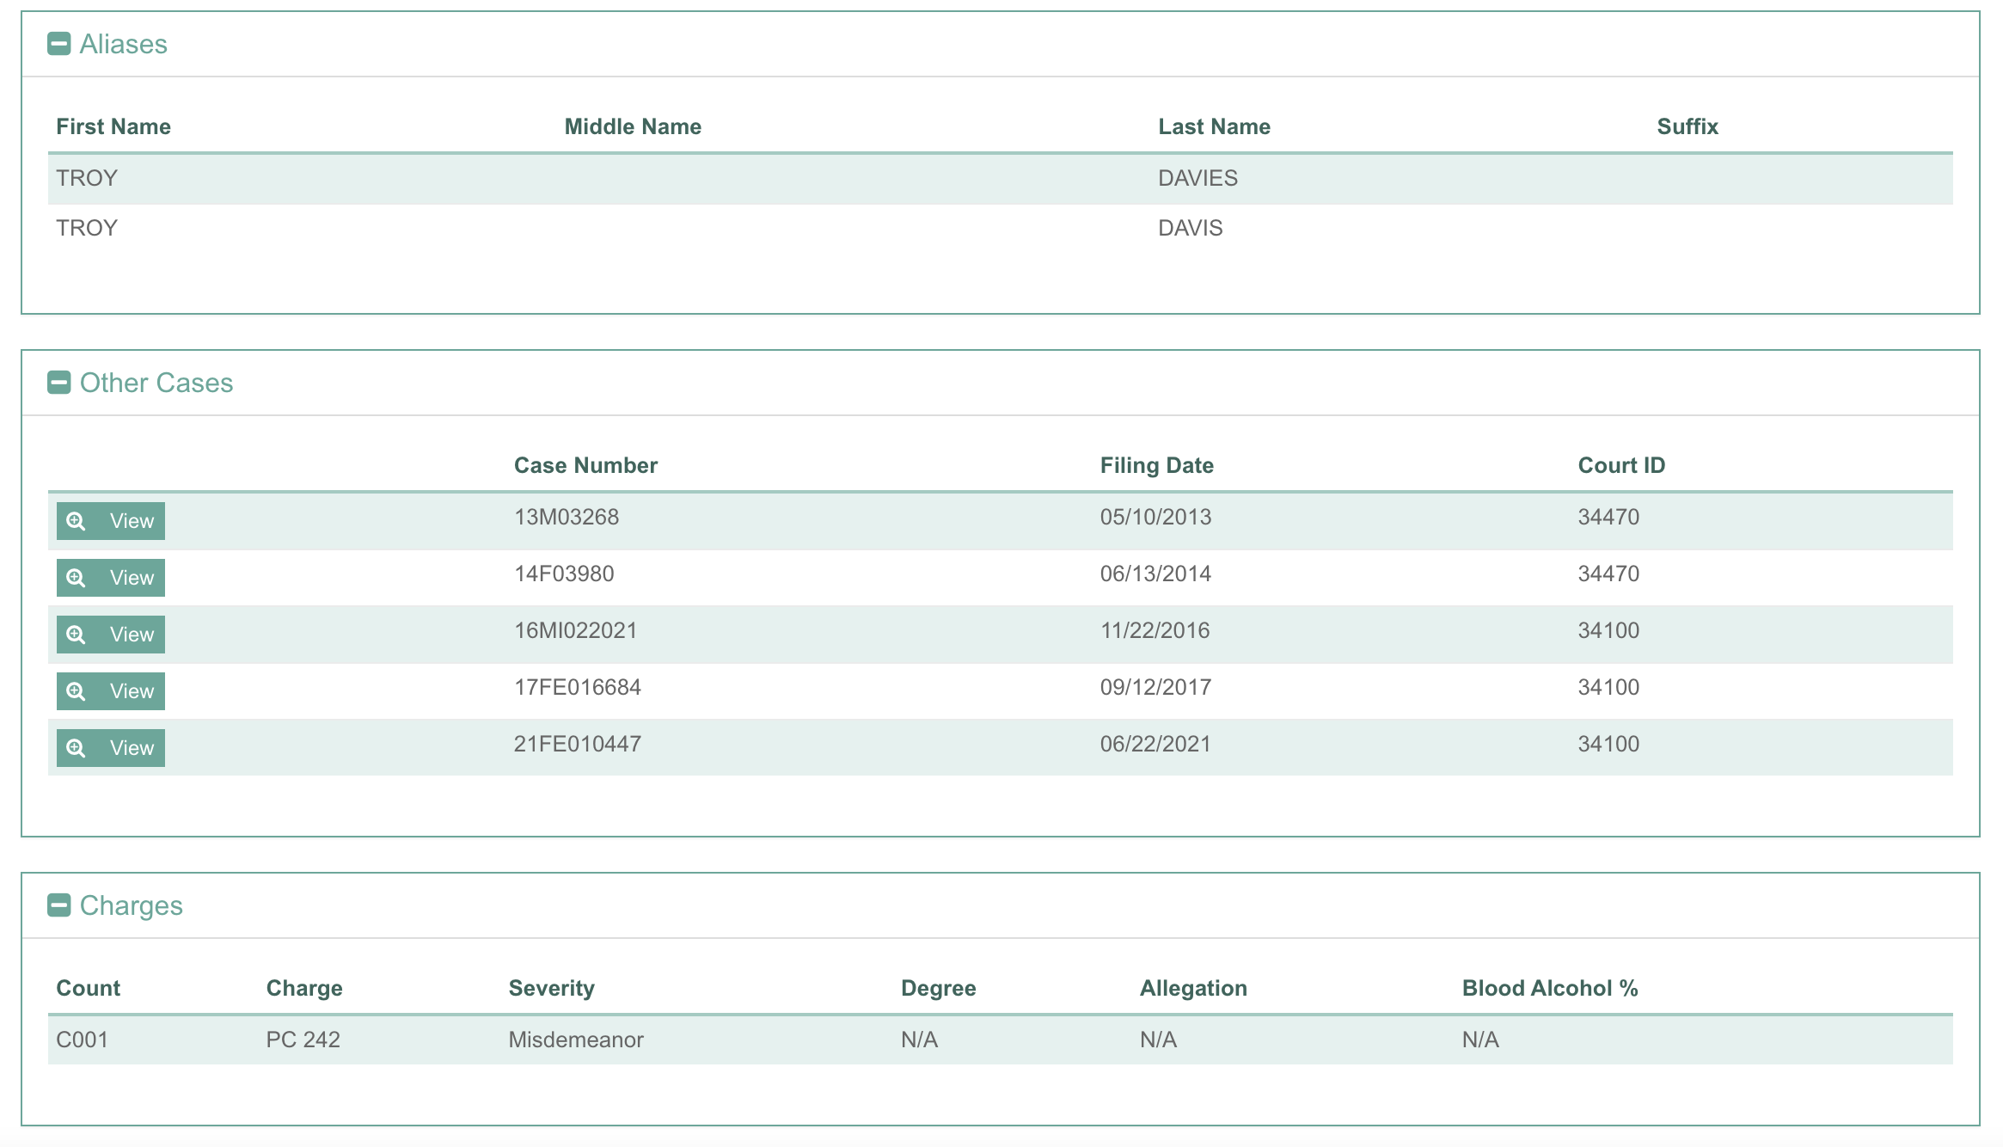Image resolution: width=2003 pixels, height=1147 pixels.
Task: Click the Filing Date column header
Action: [1156, 465]
